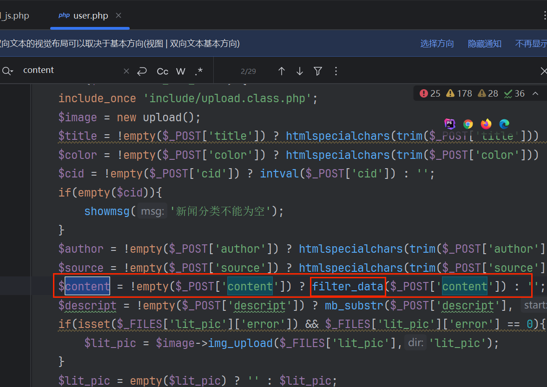Open more search options menu
This screenshot has width=547, height=387.
point(336,71)
